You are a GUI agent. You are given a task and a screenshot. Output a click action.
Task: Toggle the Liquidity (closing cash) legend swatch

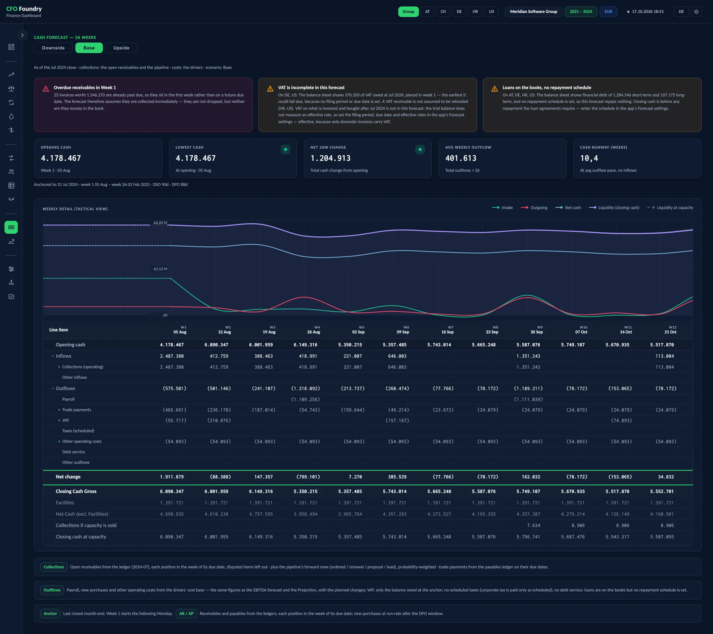pos(592,207)
